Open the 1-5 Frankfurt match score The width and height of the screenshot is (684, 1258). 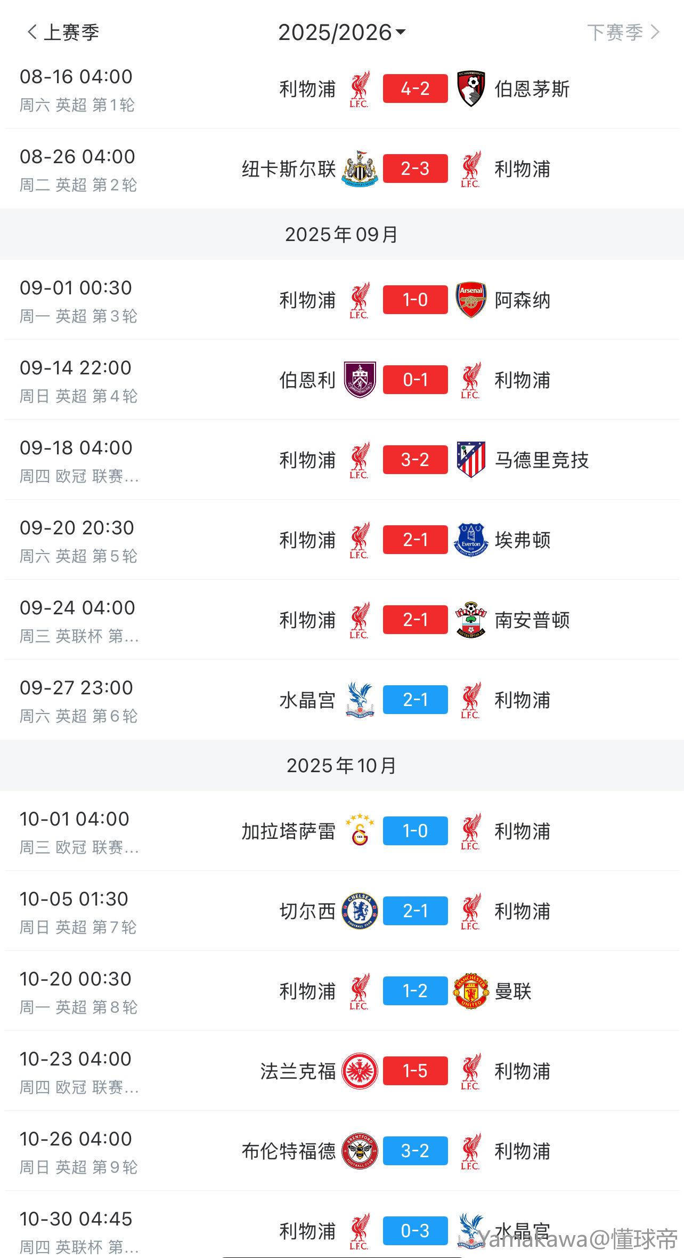coord(415,1071)
